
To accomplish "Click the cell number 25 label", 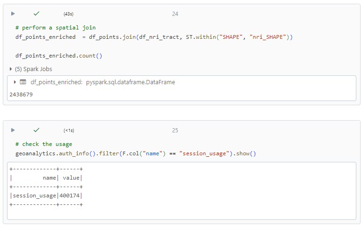I will click(x=175, y=131).
